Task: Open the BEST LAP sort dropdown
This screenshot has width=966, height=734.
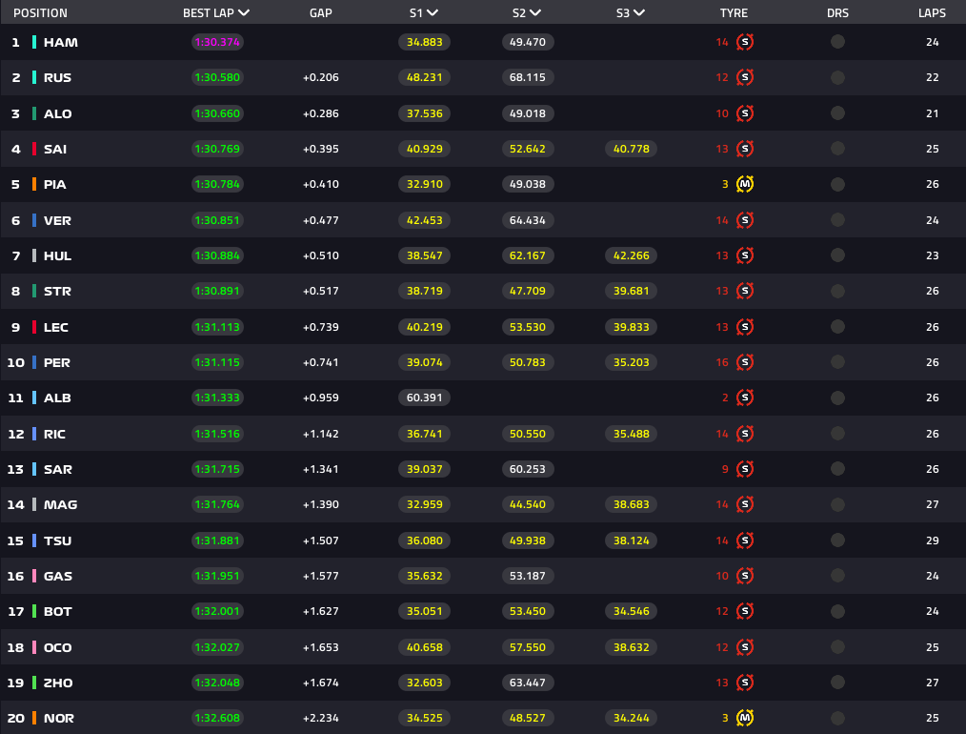Action: point(245,13)
